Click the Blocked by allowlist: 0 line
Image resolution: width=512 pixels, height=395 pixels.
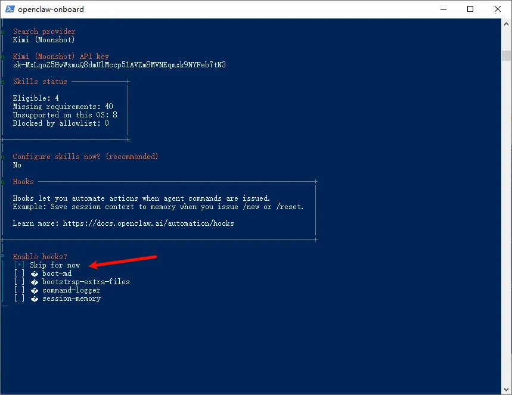pos(61,123)
